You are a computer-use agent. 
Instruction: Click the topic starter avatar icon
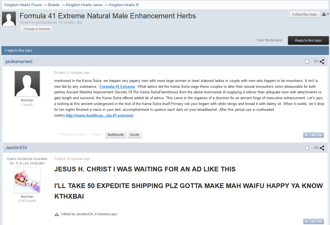(x=9, y=19)
